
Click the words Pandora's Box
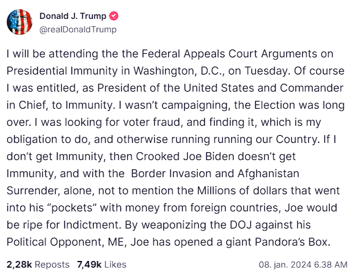pyautogui.click(x=292, y=242)
